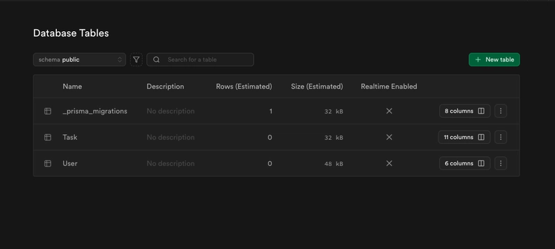The image size is (555, 249).
Task: Open 11 columns for Task table
Action: click(x=464, y=137)
